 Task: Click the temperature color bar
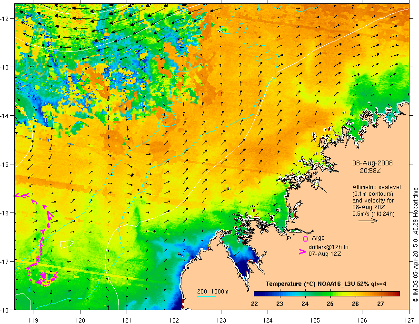327,294
